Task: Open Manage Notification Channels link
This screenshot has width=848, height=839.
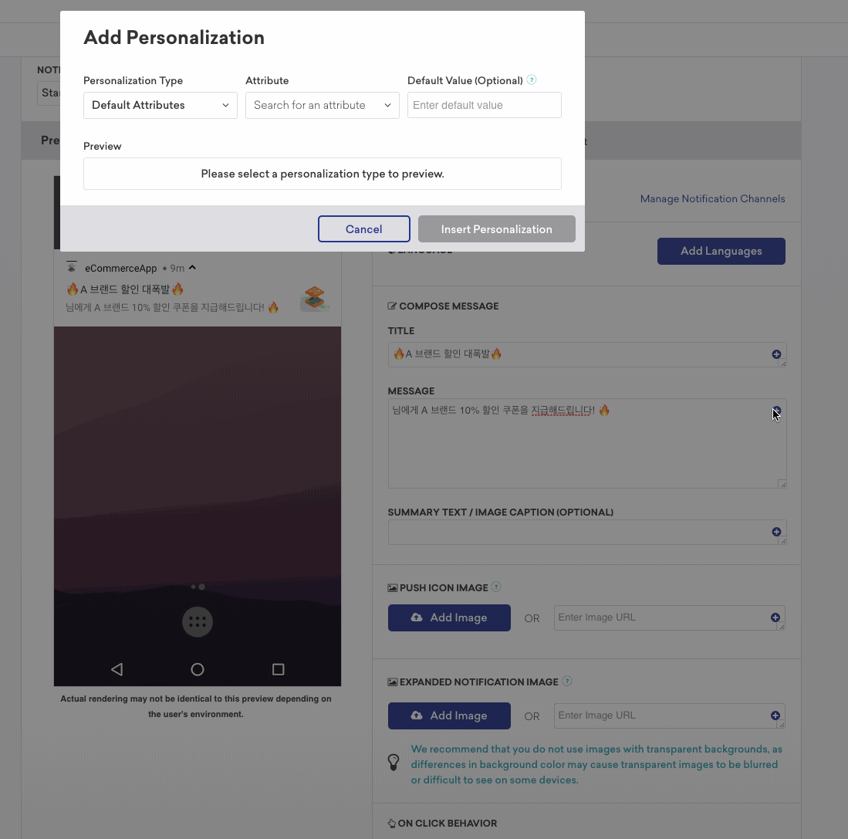Action: pyautogui.click(x=712, y=198)
